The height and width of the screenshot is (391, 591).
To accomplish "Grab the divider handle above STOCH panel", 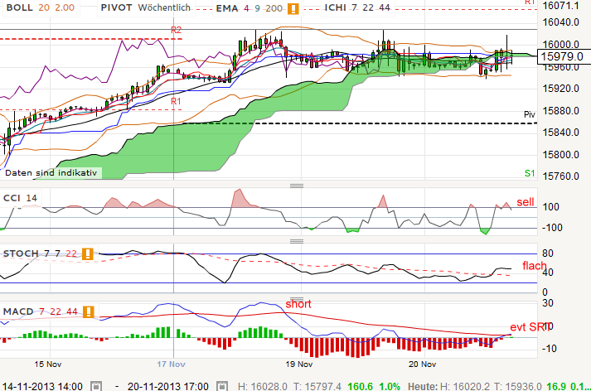I will 297,241.
